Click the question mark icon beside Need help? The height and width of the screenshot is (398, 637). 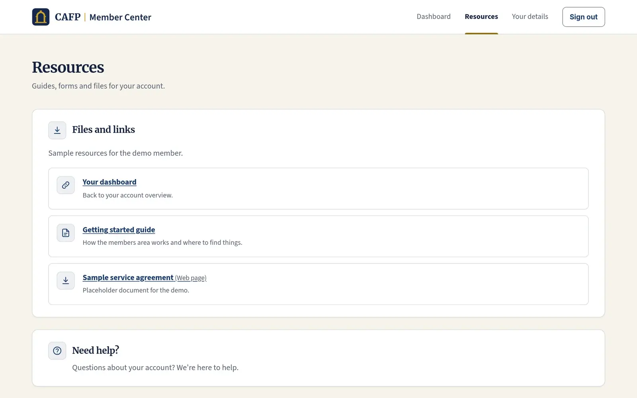(x=57, y=351)
